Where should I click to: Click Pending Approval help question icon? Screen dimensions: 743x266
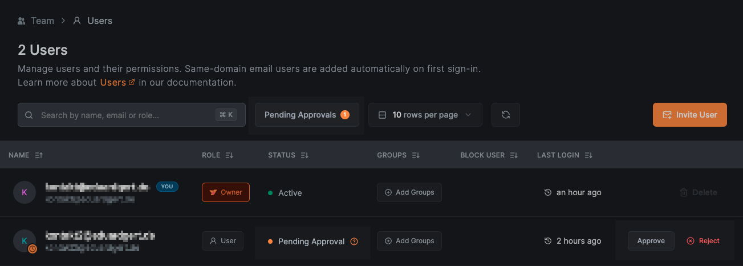pos(354,241)
